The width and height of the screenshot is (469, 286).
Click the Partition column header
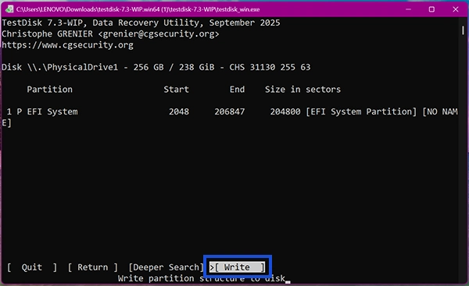click(50, 90)
